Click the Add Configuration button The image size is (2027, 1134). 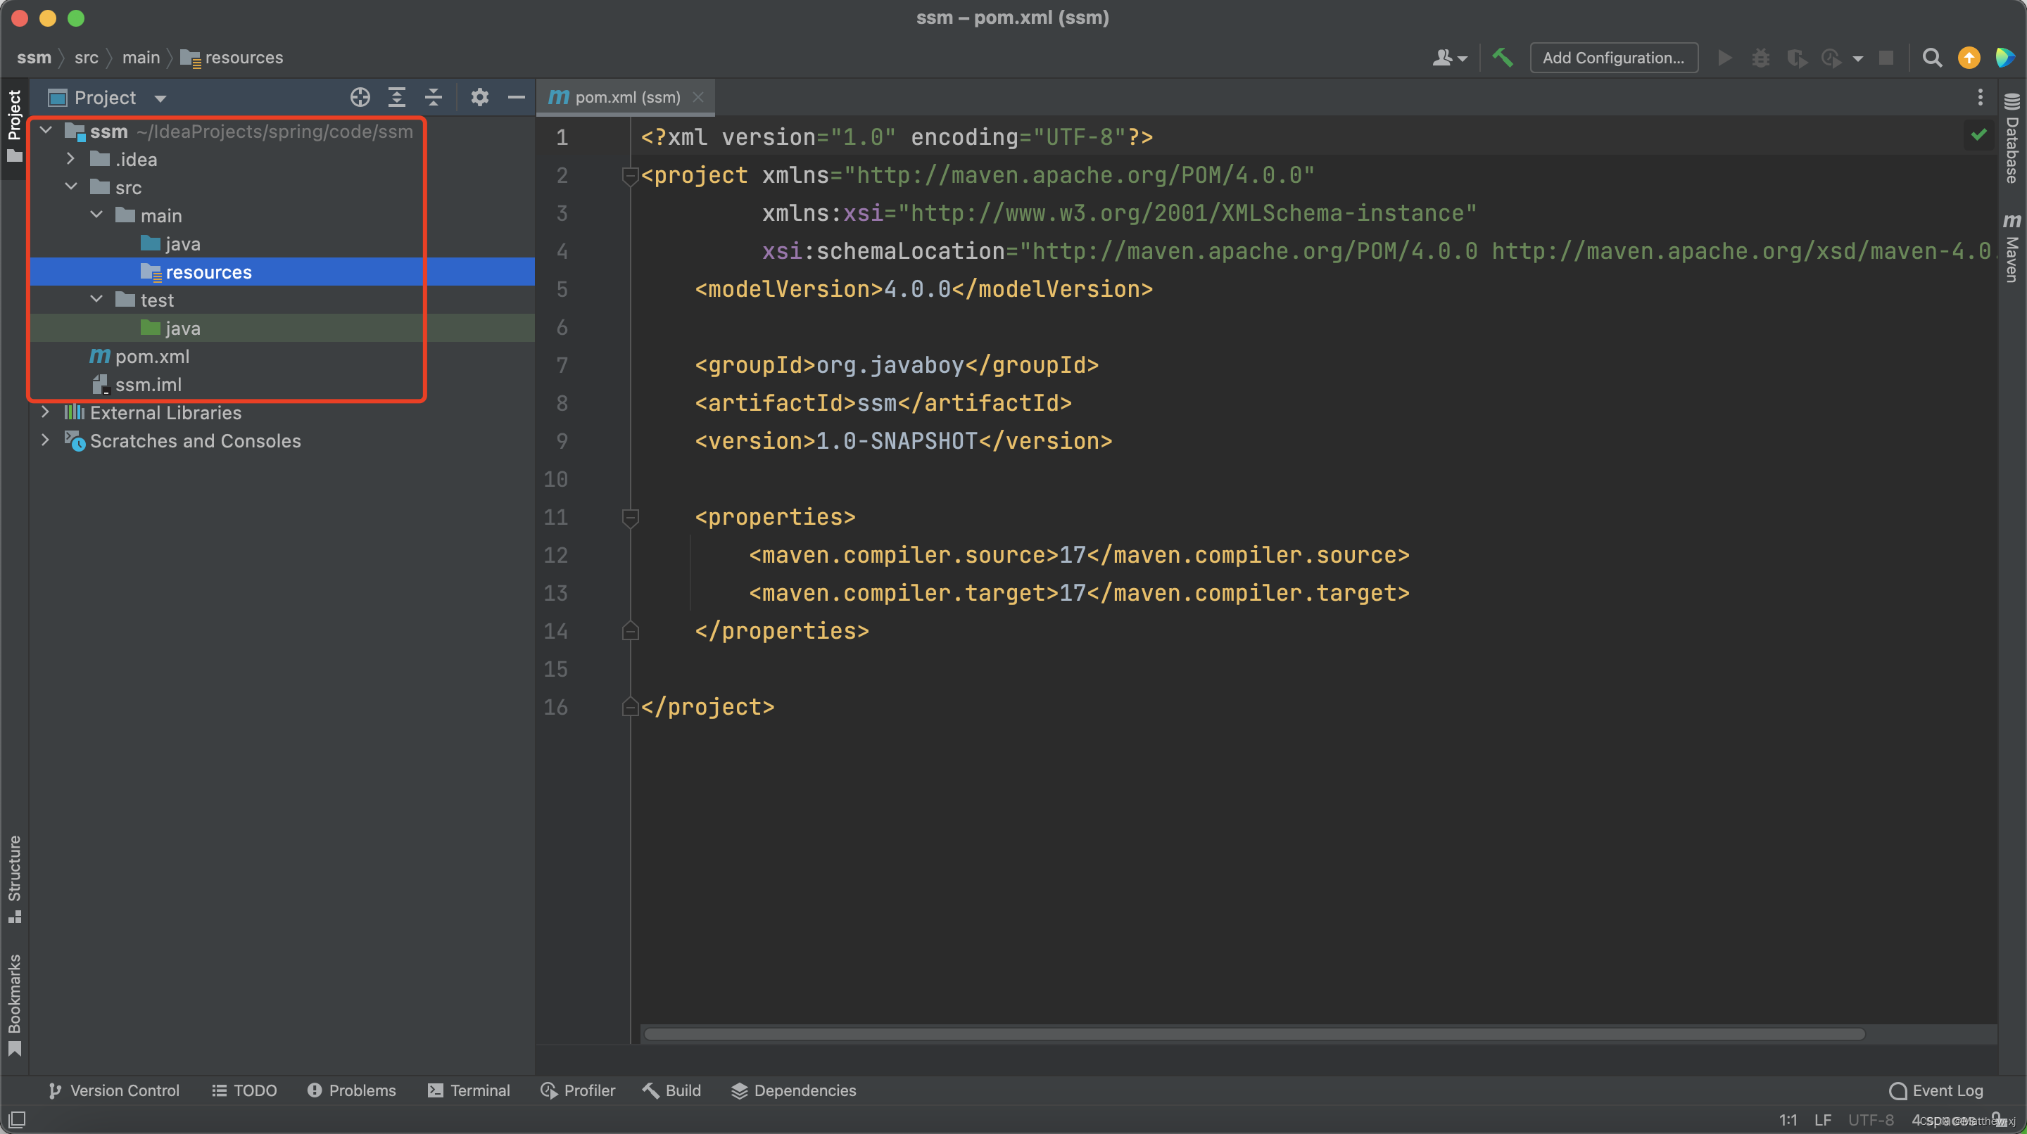point(1613,58)
